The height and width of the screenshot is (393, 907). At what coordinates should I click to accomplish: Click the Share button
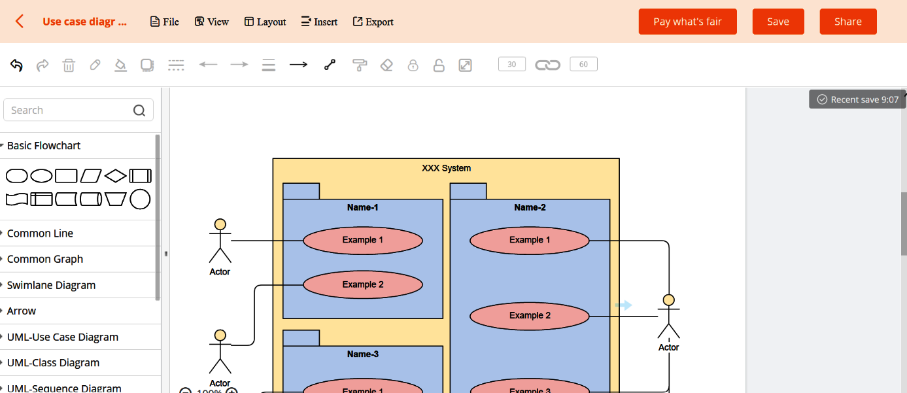tap(848, 22)
